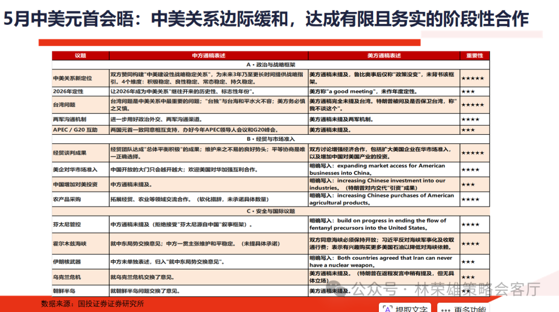Click the 中美关系新定位 row label
This screenshot has width=559, height=312.
pyautogui.click(x=73, y=78)
